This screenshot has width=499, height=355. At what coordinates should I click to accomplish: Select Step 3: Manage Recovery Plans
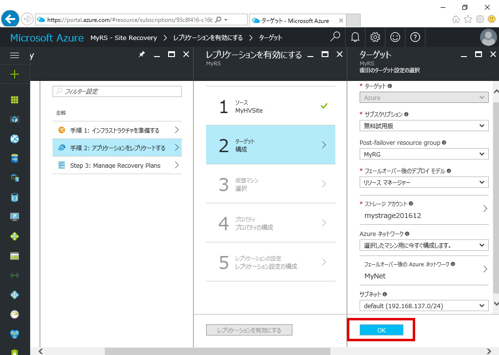117,165
